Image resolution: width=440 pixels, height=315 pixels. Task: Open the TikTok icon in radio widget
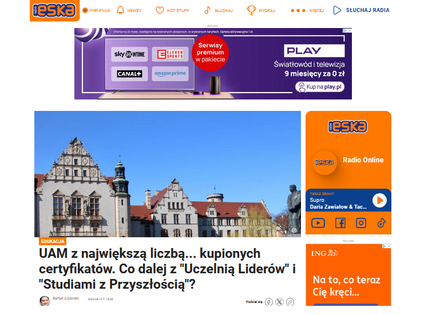382,223
